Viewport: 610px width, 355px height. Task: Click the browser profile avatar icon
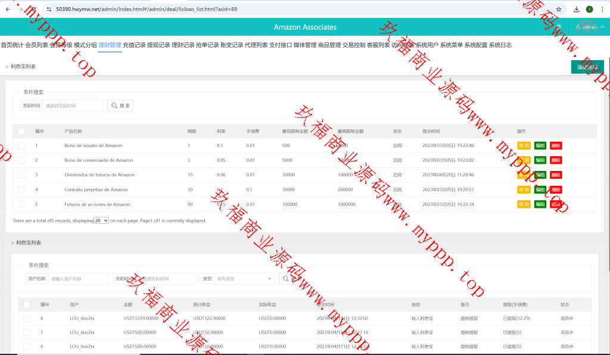pyautogui.click(x=590, y=10)
